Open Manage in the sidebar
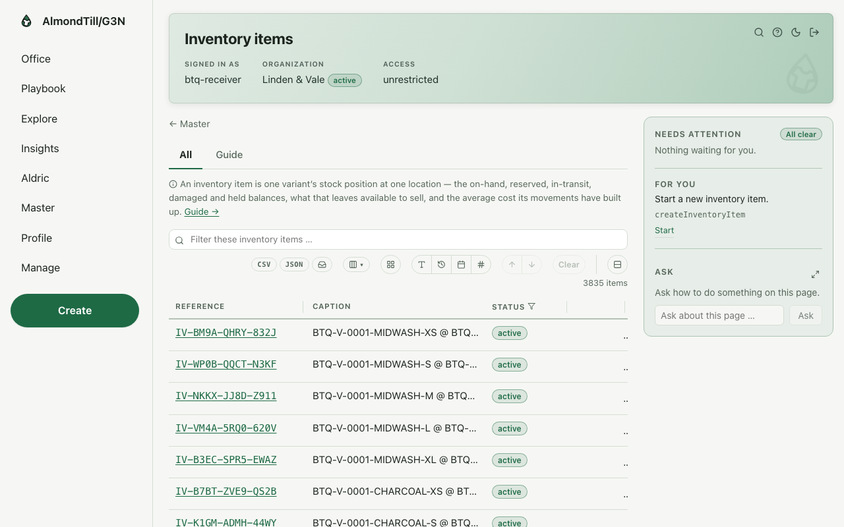Screen dimensions: 844x527 [x=40, y=268]
